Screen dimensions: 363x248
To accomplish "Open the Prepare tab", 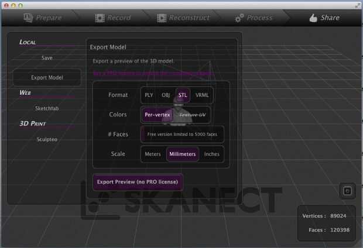I will tap(43, 18).
